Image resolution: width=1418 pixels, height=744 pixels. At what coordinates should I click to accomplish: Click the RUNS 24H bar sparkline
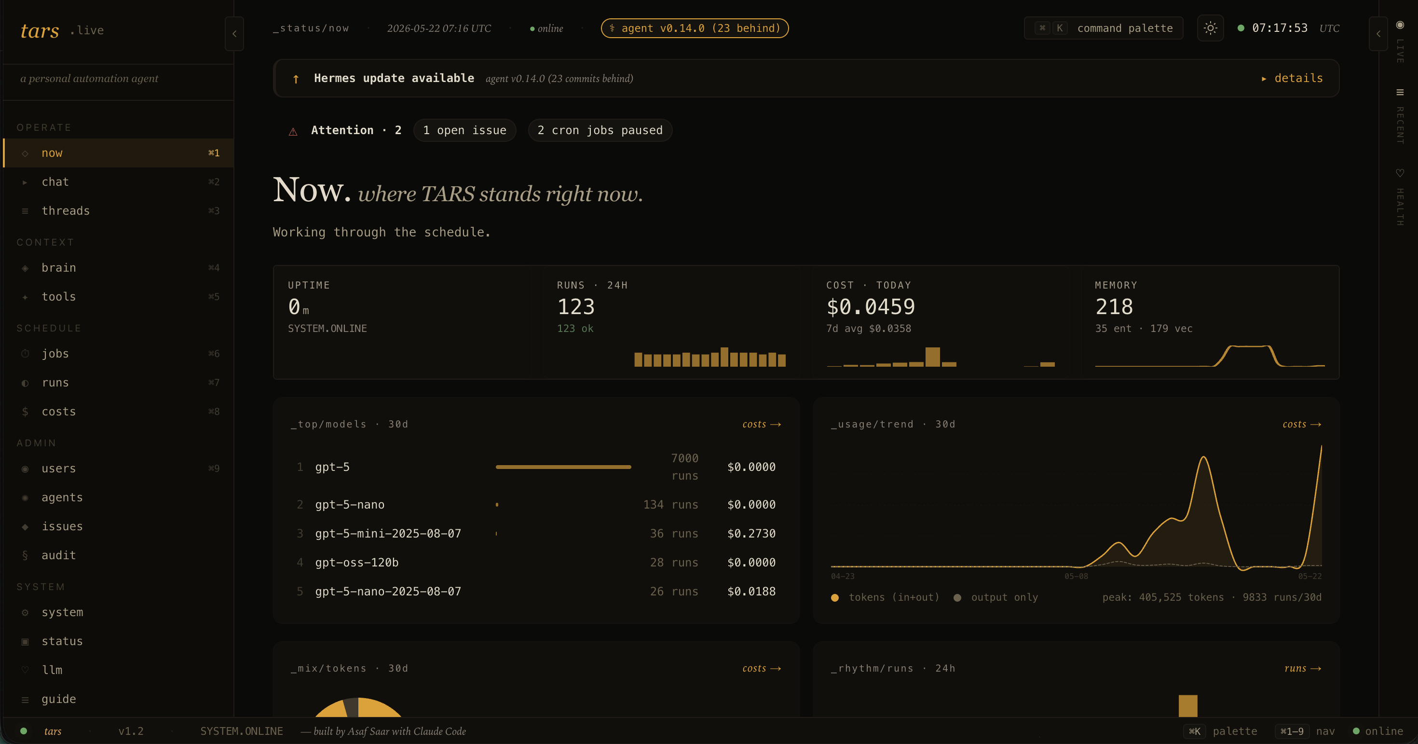coord(710,357)
